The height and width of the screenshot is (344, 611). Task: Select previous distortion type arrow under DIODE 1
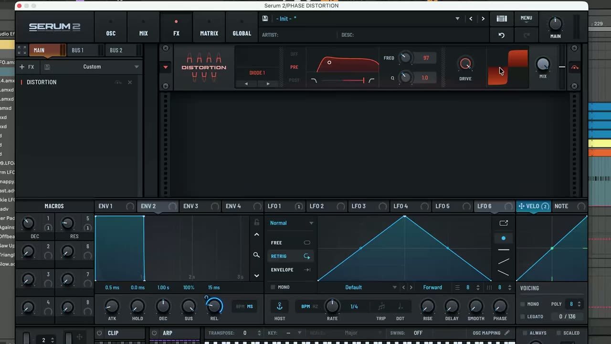click(246, 84)
